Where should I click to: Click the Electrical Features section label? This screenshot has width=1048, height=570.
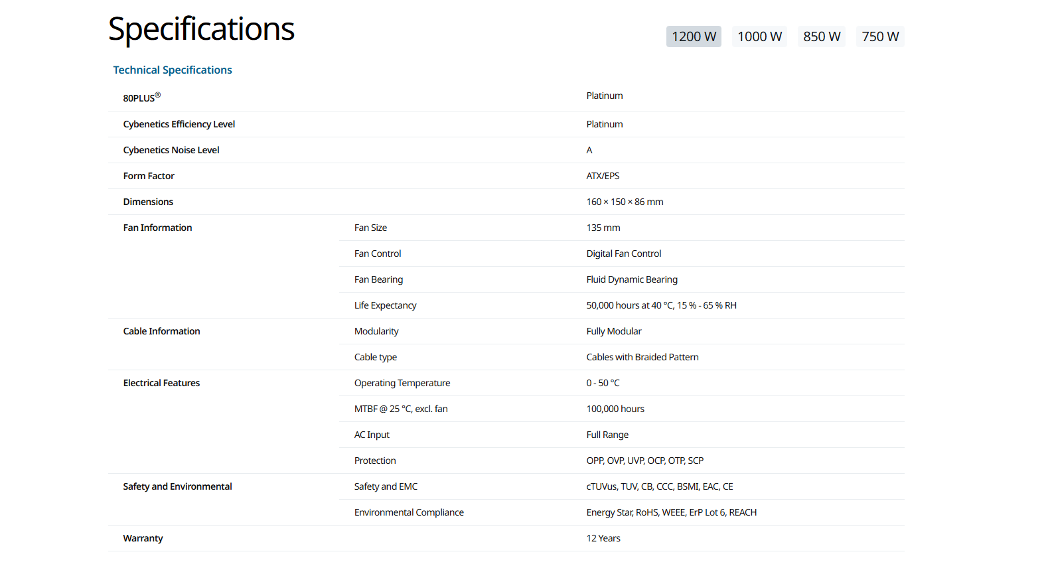point(161,383)
